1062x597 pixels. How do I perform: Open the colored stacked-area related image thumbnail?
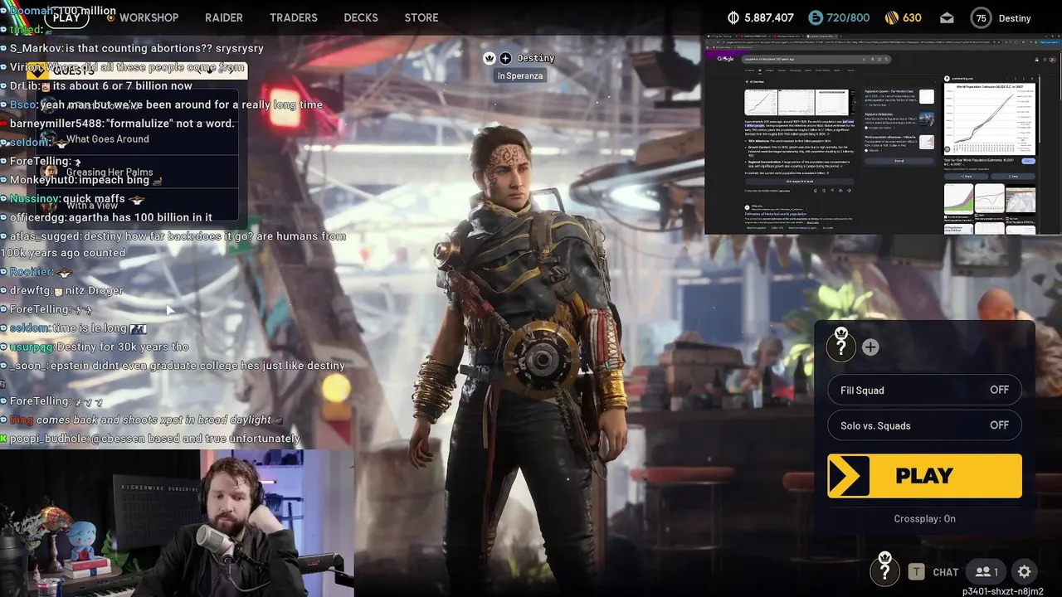pos(959,198)
